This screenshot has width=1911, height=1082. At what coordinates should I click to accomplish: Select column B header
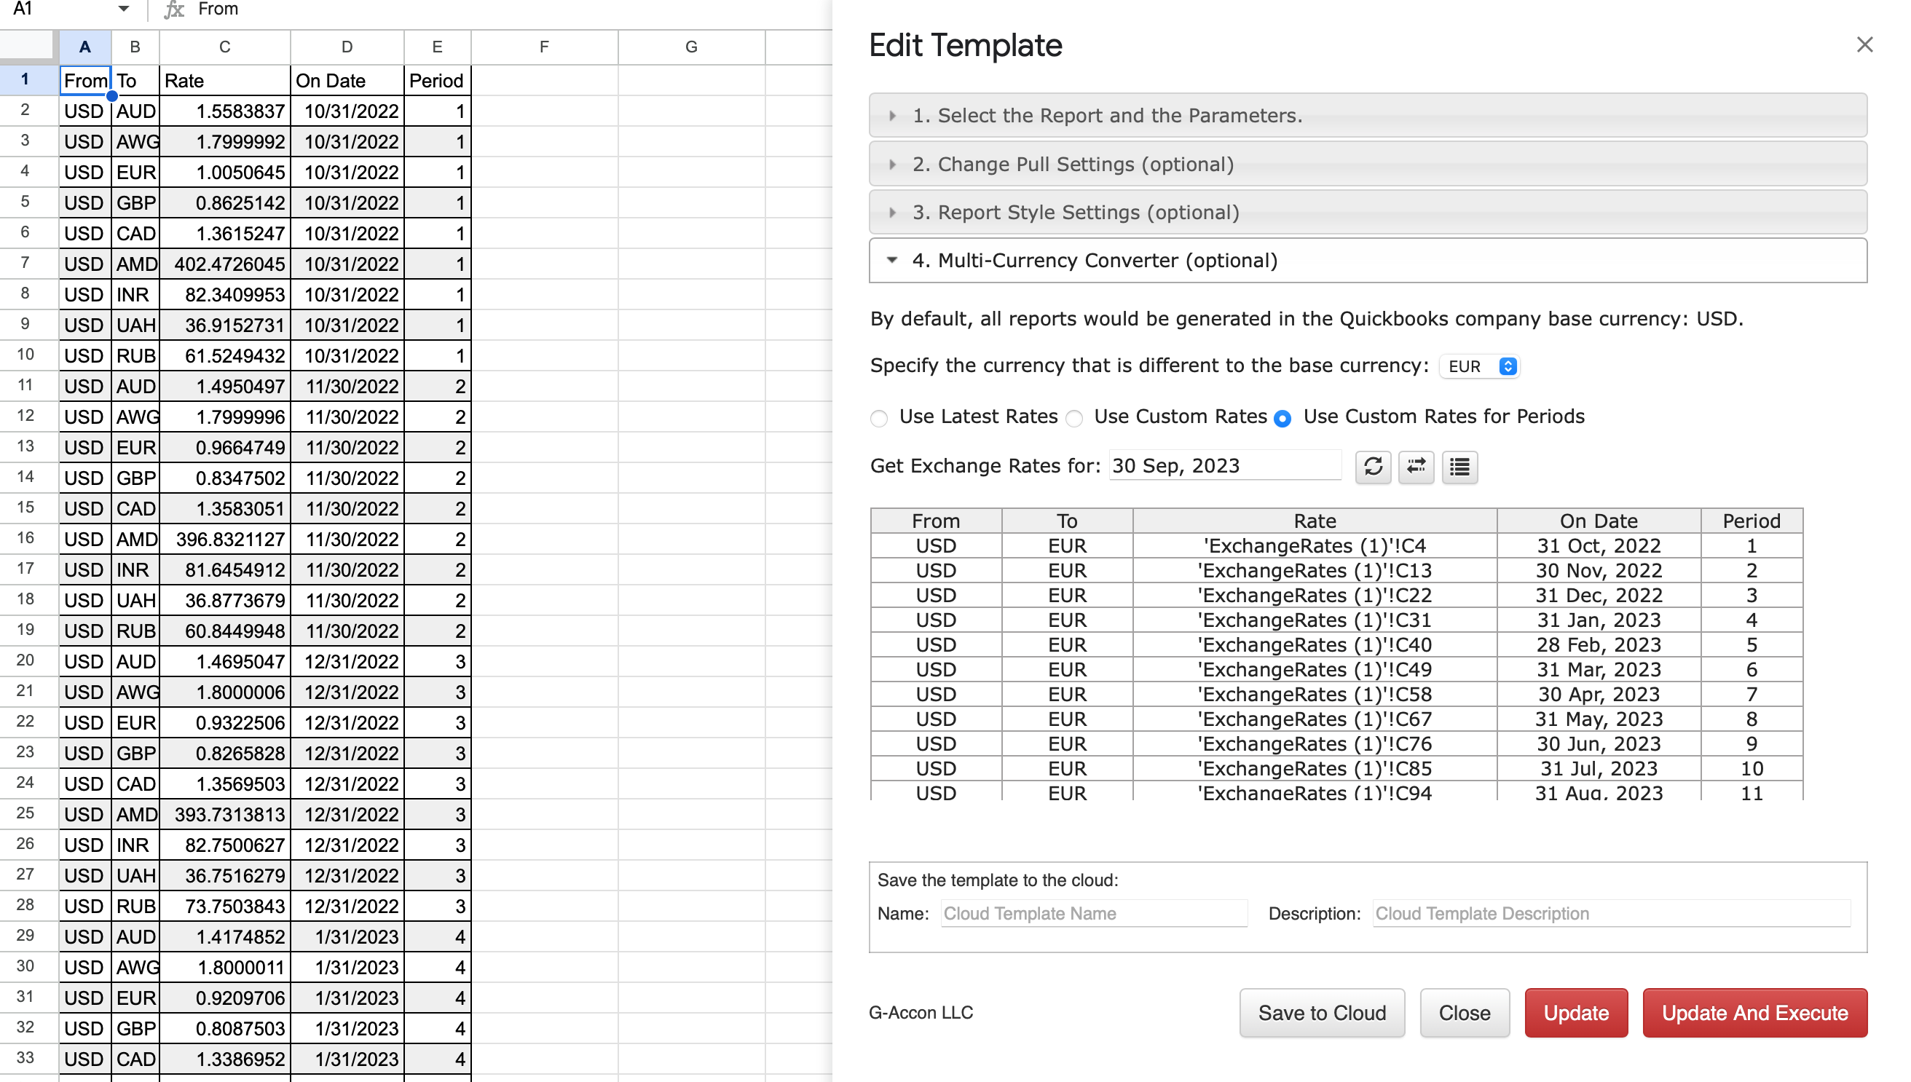point(135,47)
